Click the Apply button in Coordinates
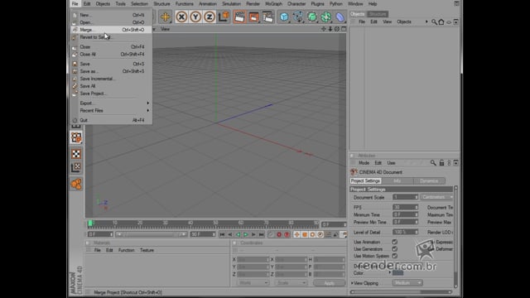The image size is (530, 298). point(330,283)
